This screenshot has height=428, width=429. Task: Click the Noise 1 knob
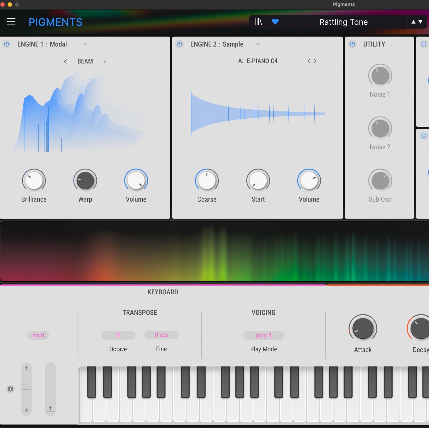380,76
